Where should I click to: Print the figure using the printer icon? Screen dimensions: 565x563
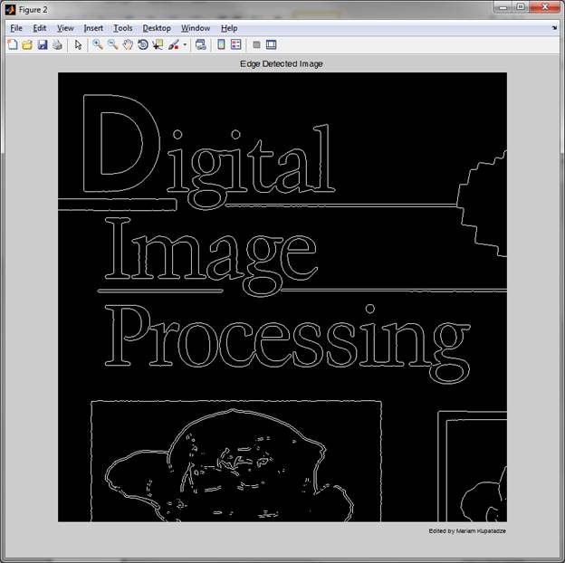(x=57, y=44)
